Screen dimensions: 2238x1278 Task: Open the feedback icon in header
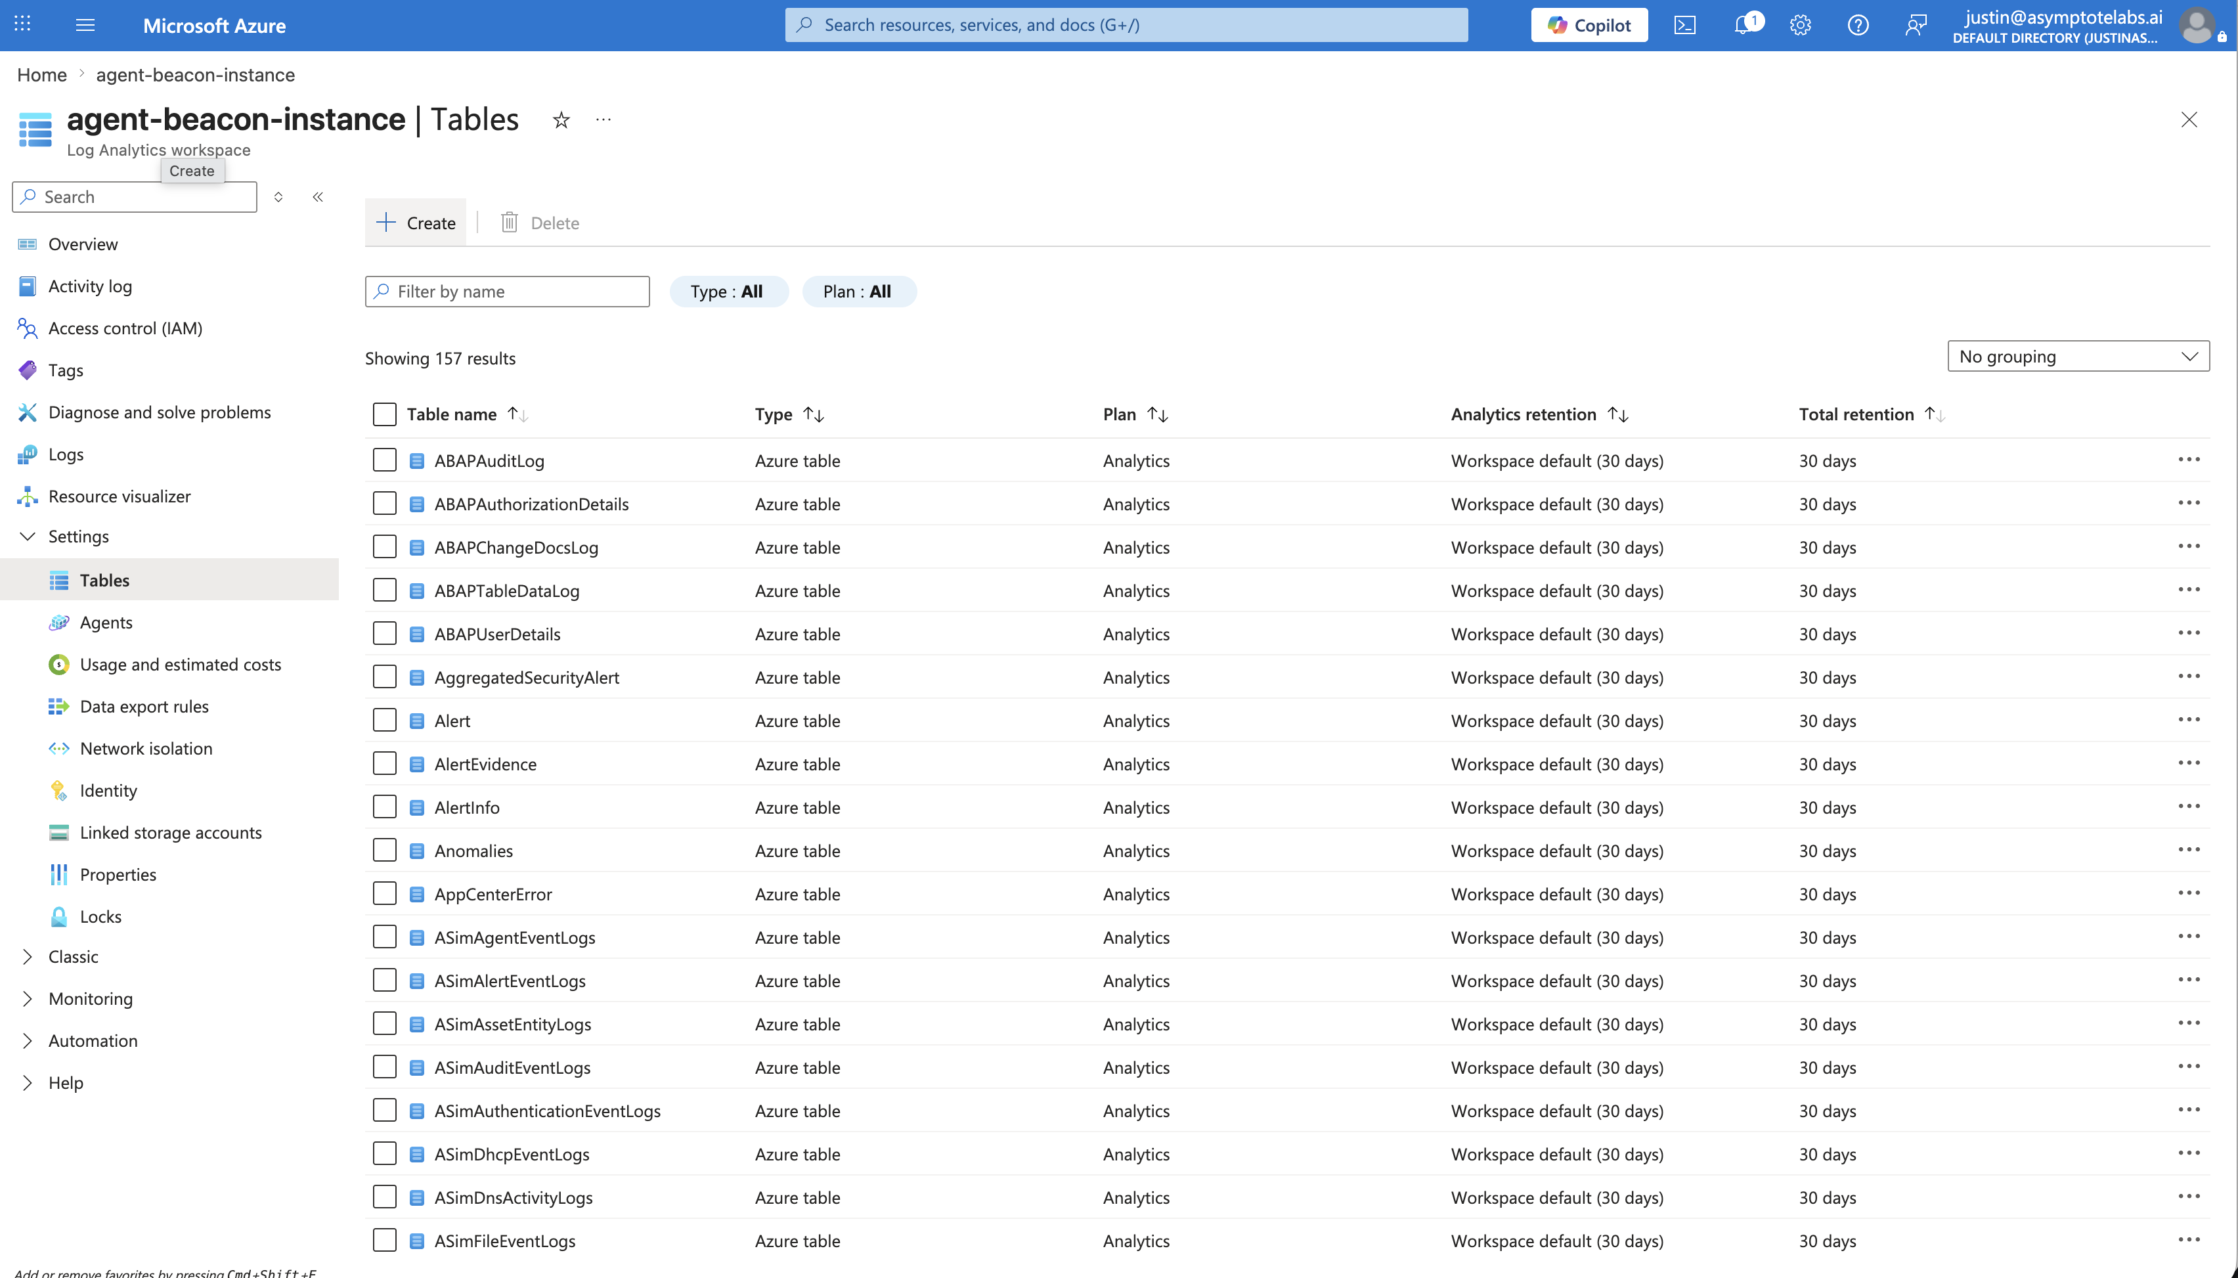pos(1916,24)
